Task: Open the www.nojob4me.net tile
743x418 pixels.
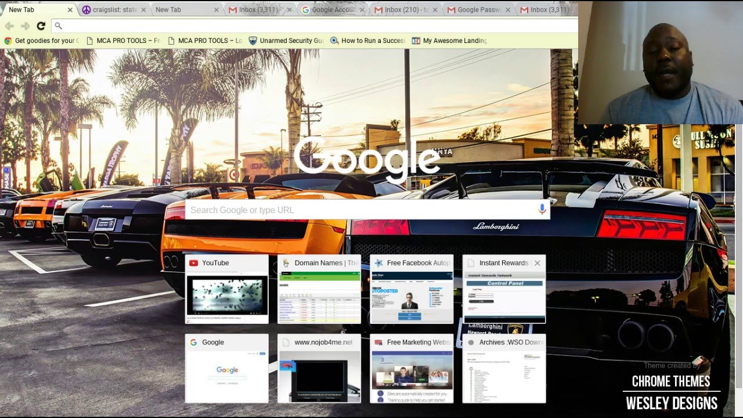Action: click(x=319, y=369)
